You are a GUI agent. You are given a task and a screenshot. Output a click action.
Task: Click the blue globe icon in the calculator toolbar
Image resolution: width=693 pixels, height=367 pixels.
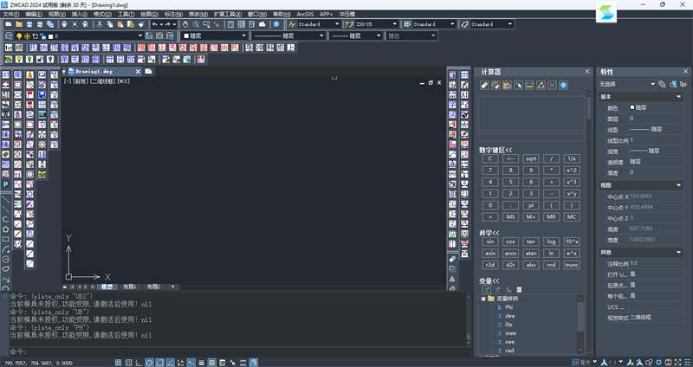[x=563, y=85]
